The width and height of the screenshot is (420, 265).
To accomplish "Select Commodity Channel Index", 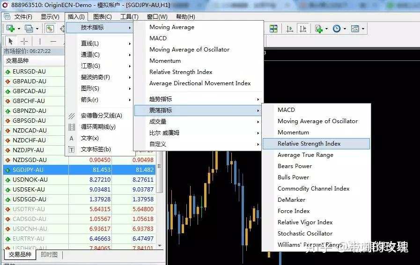I will [317, 189].
